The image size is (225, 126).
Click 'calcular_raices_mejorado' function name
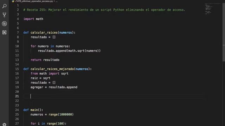(x=52, y=69)
